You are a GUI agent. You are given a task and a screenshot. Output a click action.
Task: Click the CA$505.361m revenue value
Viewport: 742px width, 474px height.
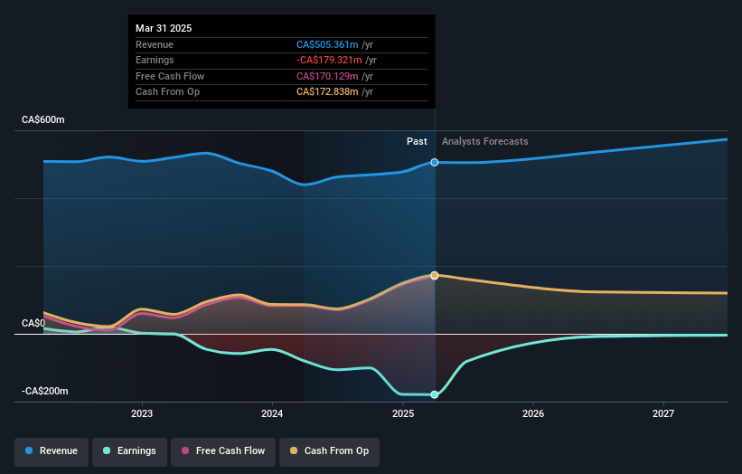click(x=327, y=44)
